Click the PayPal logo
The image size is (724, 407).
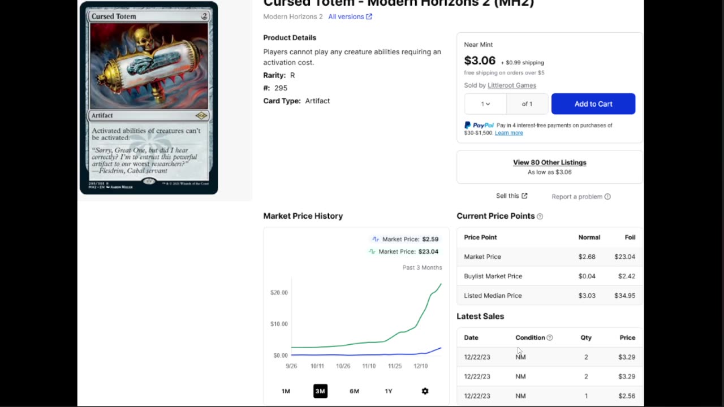(479, 125)
